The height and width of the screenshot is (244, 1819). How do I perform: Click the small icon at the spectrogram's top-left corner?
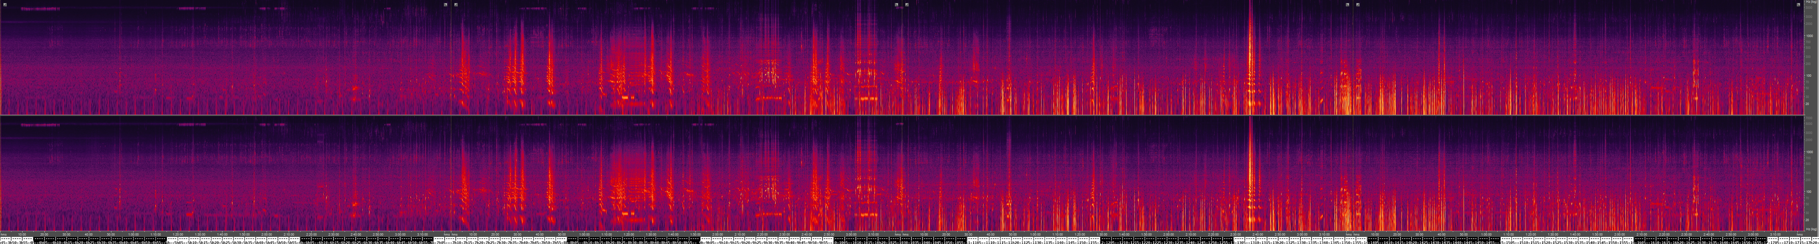[4, 5]
